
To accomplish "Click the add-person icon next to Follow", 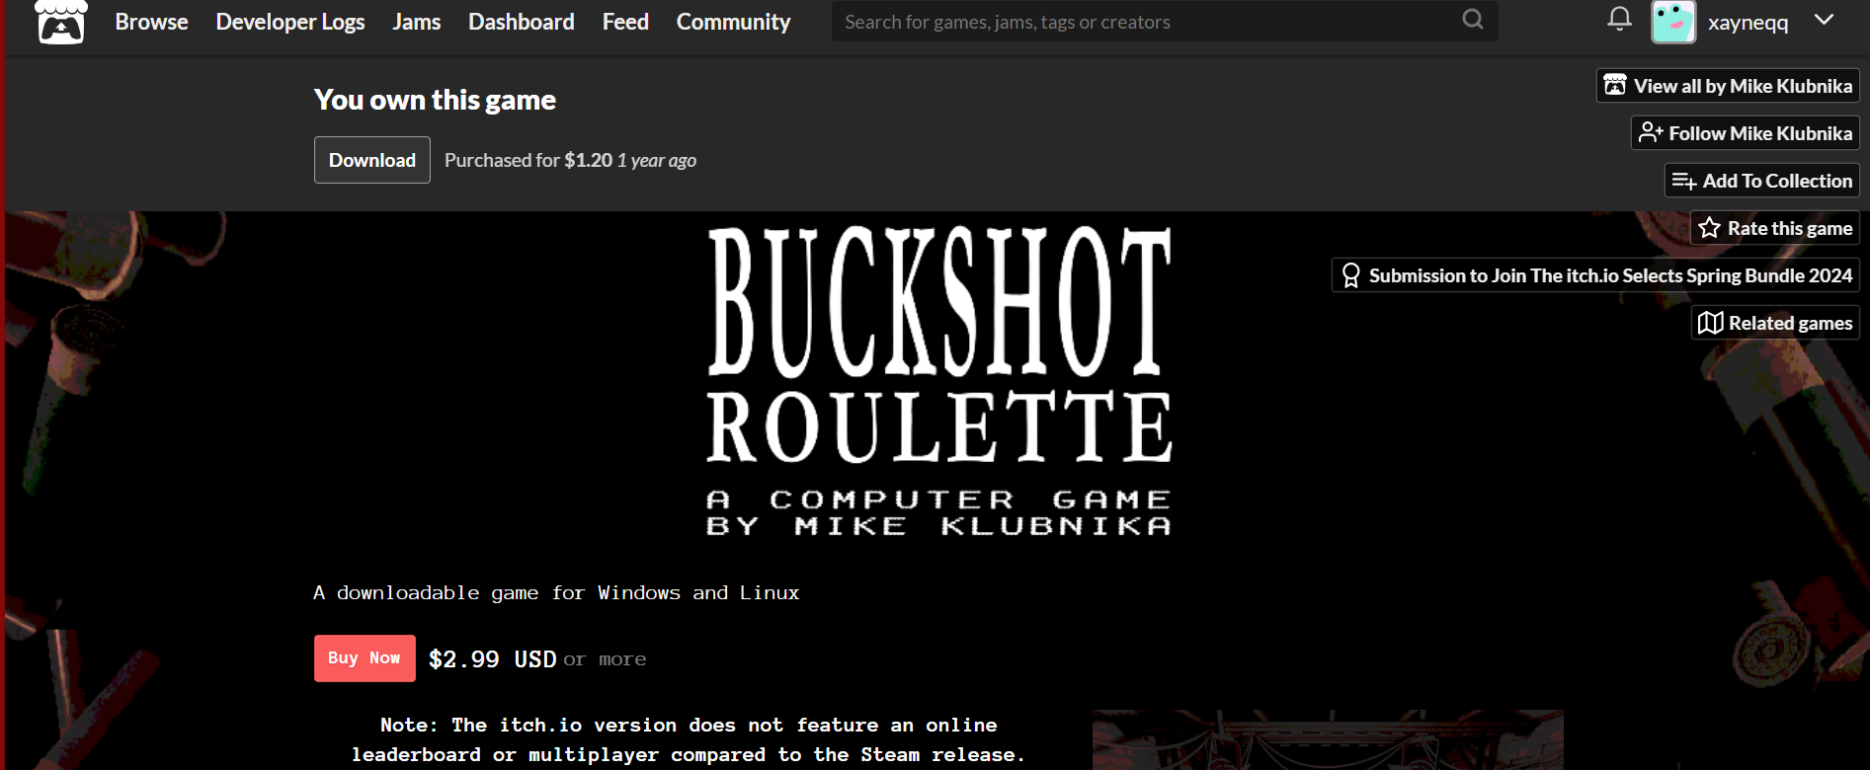I will pos(1651,132).
